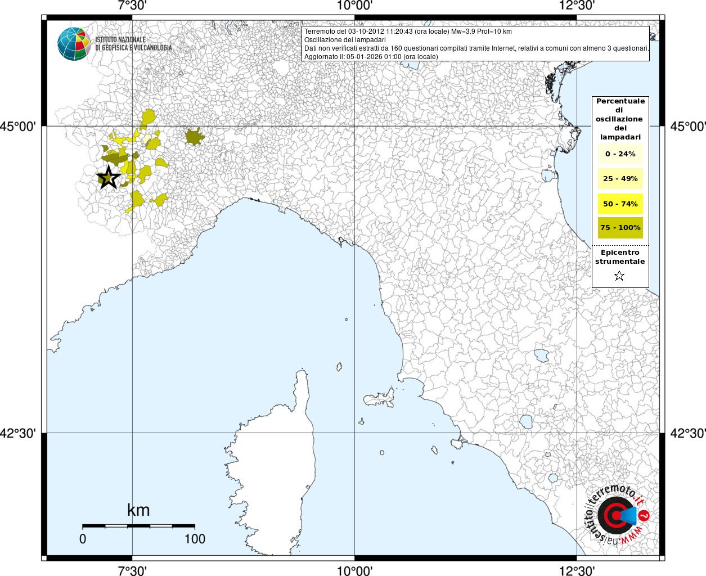
Task: Click the 'Percentuale di oscillazione dei lampadari' legend title
Action: click(620, 119)
